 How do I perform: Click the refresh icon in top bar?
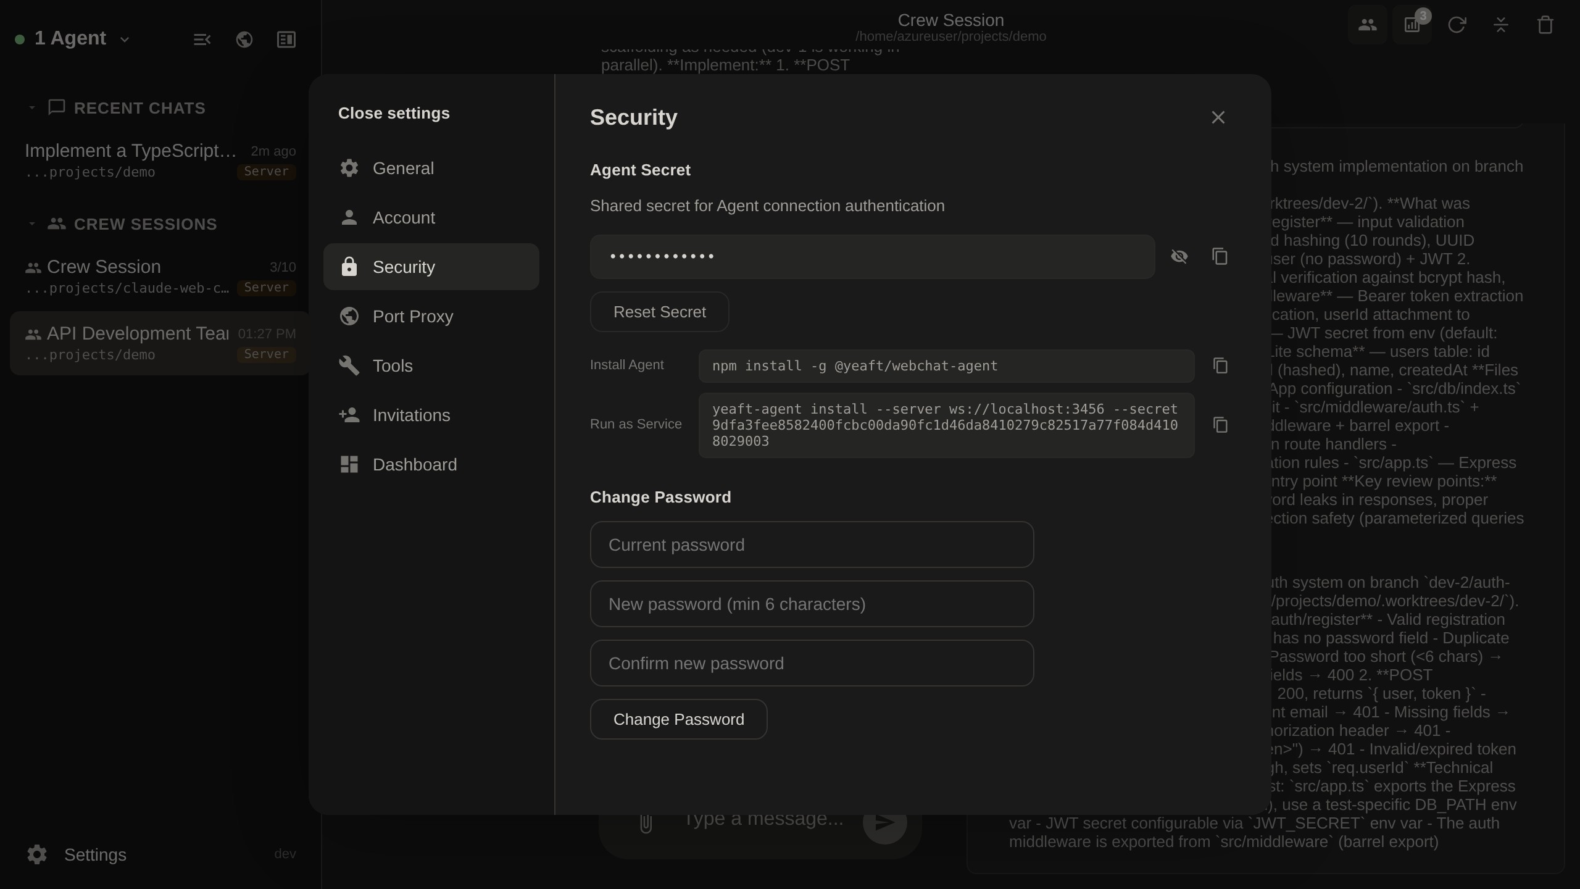1457,25
